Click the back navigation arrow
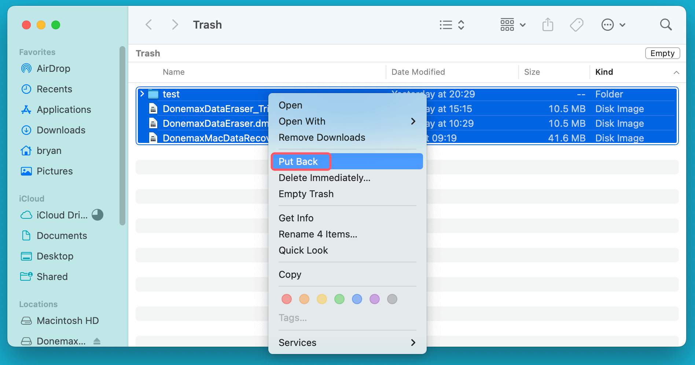The width and height of the screenshot is (695, 365). [x=149, y=25]
